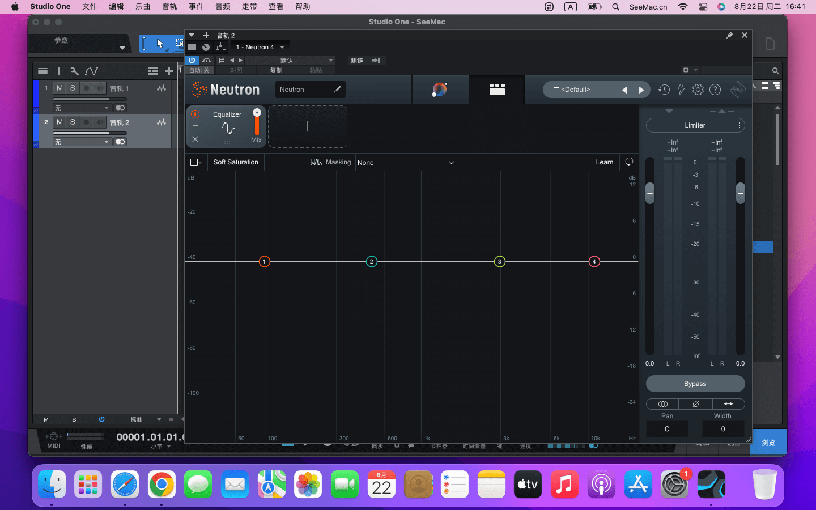Screen dimensions: 816x510
Task: Solo track 音轨 2
Action: pos(73,122)
